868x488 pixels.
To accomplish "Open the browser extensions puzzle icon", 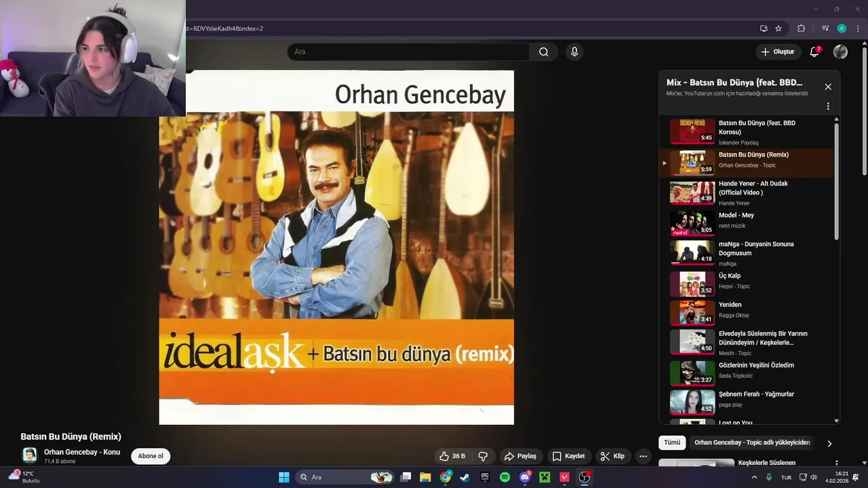I will (801, 28).
